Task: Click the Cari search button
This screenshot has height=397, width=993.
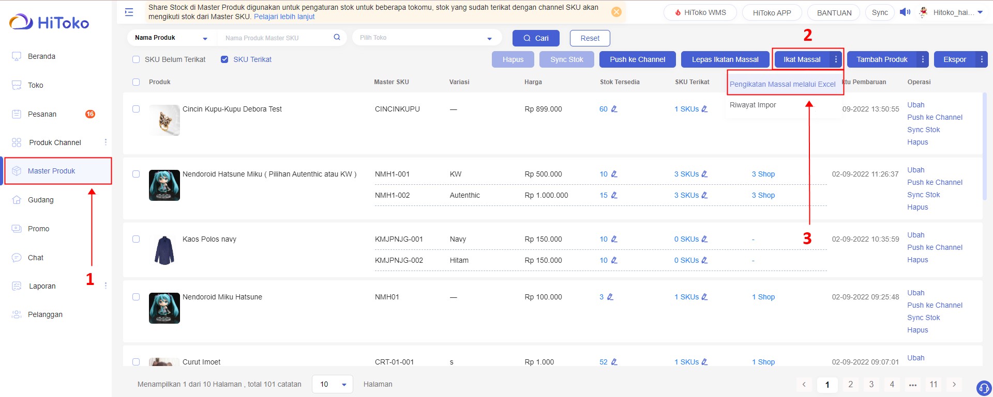Action: [x=536, y=38]
